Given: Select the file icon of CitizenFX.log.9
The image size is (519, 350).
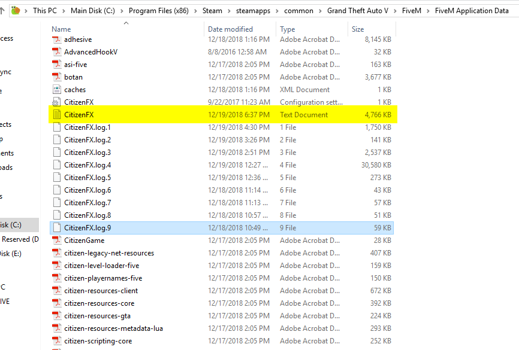Looking at the screenshot, I should point(57,228).
